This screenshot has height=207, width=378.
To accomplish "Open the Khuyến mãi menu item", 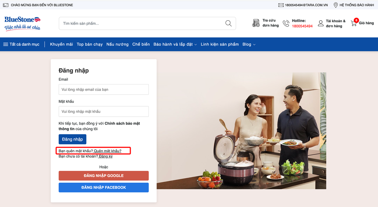I will click(61, 44).
